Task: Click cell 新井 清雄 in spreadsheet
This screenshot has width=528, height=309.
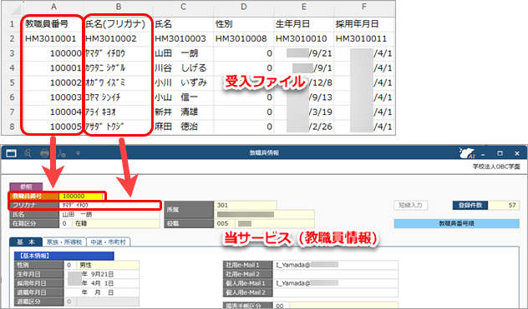Action: coord(183,112)
